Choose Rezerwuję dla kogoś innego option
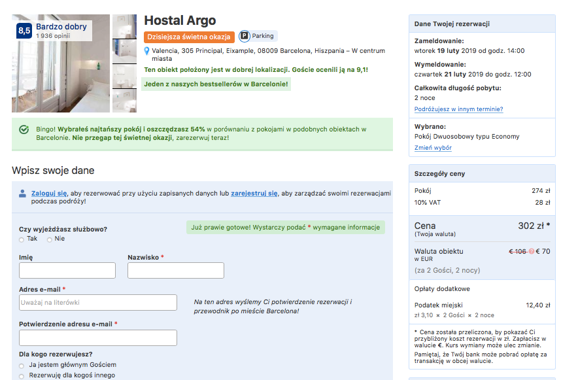This screenshot has width=561, height=380. (22, 377)
